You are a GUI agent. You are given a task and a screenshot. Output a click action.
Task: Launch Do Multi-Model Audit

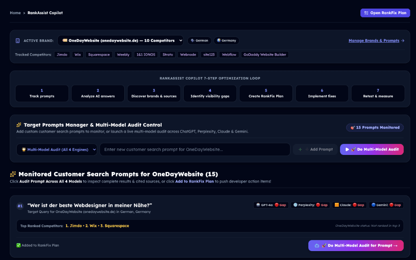372,150
